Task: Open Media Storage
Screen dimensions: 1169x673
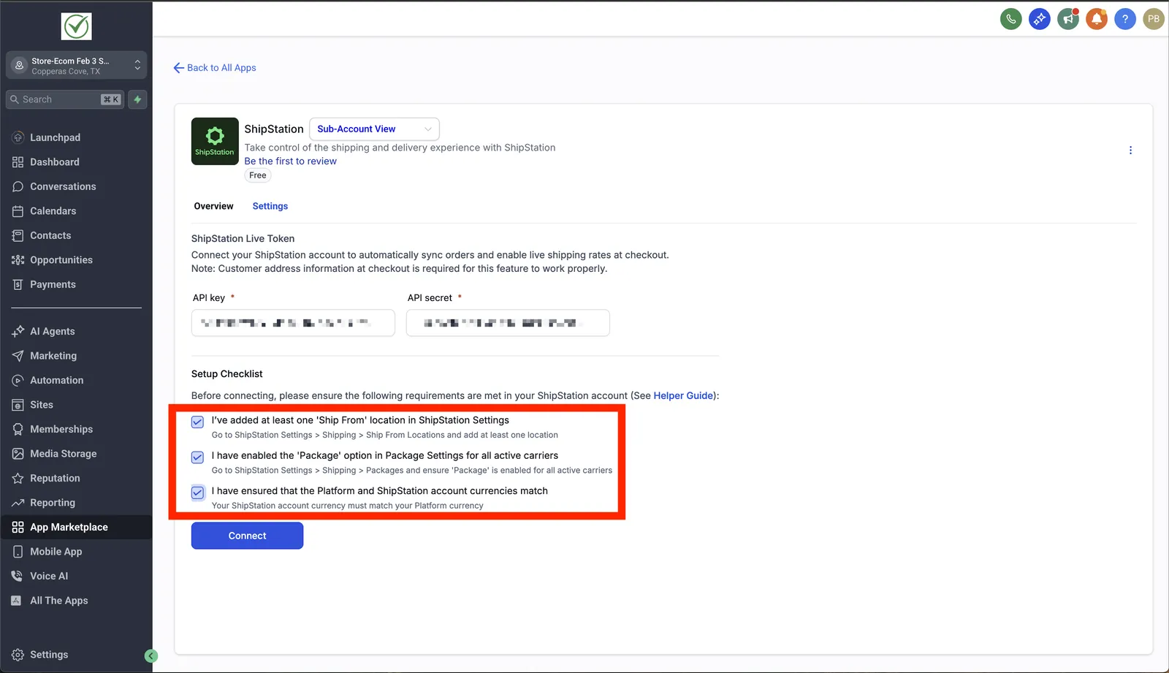Action: click(x=76, y=454)
